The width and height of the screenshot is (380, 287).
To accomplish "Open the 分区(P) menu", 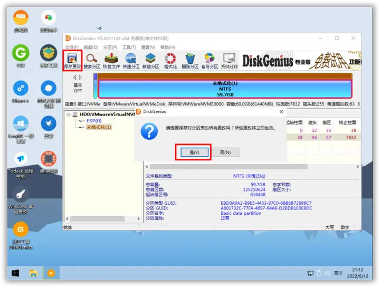I will coord(110,47).
